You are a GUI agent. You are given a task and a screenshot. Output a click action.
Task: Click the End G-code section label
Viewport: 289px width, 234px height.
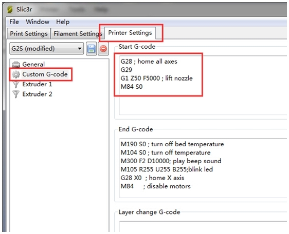tap(136, 129)
